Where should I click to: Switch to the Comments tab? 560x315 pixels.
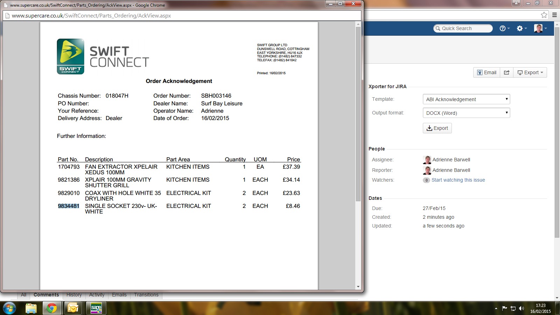click(46, 295)
